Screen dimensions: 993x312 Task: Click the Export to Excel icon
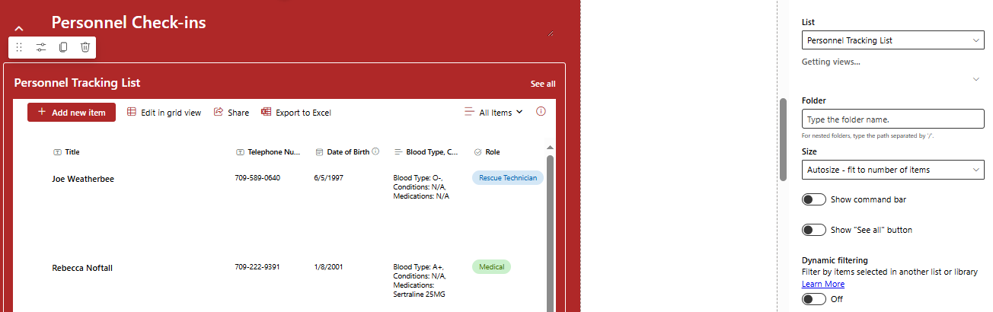(x=266, y=112)
